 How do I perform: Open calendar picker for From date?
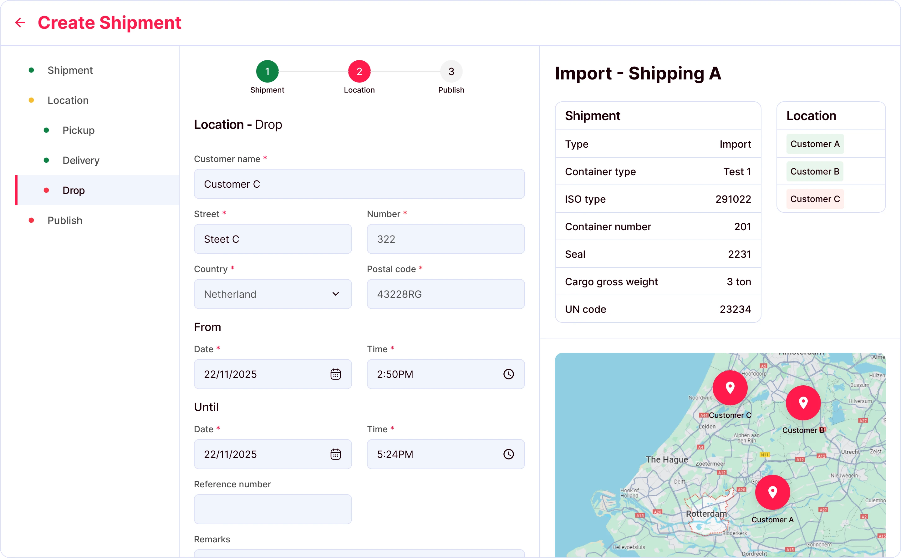335,374
